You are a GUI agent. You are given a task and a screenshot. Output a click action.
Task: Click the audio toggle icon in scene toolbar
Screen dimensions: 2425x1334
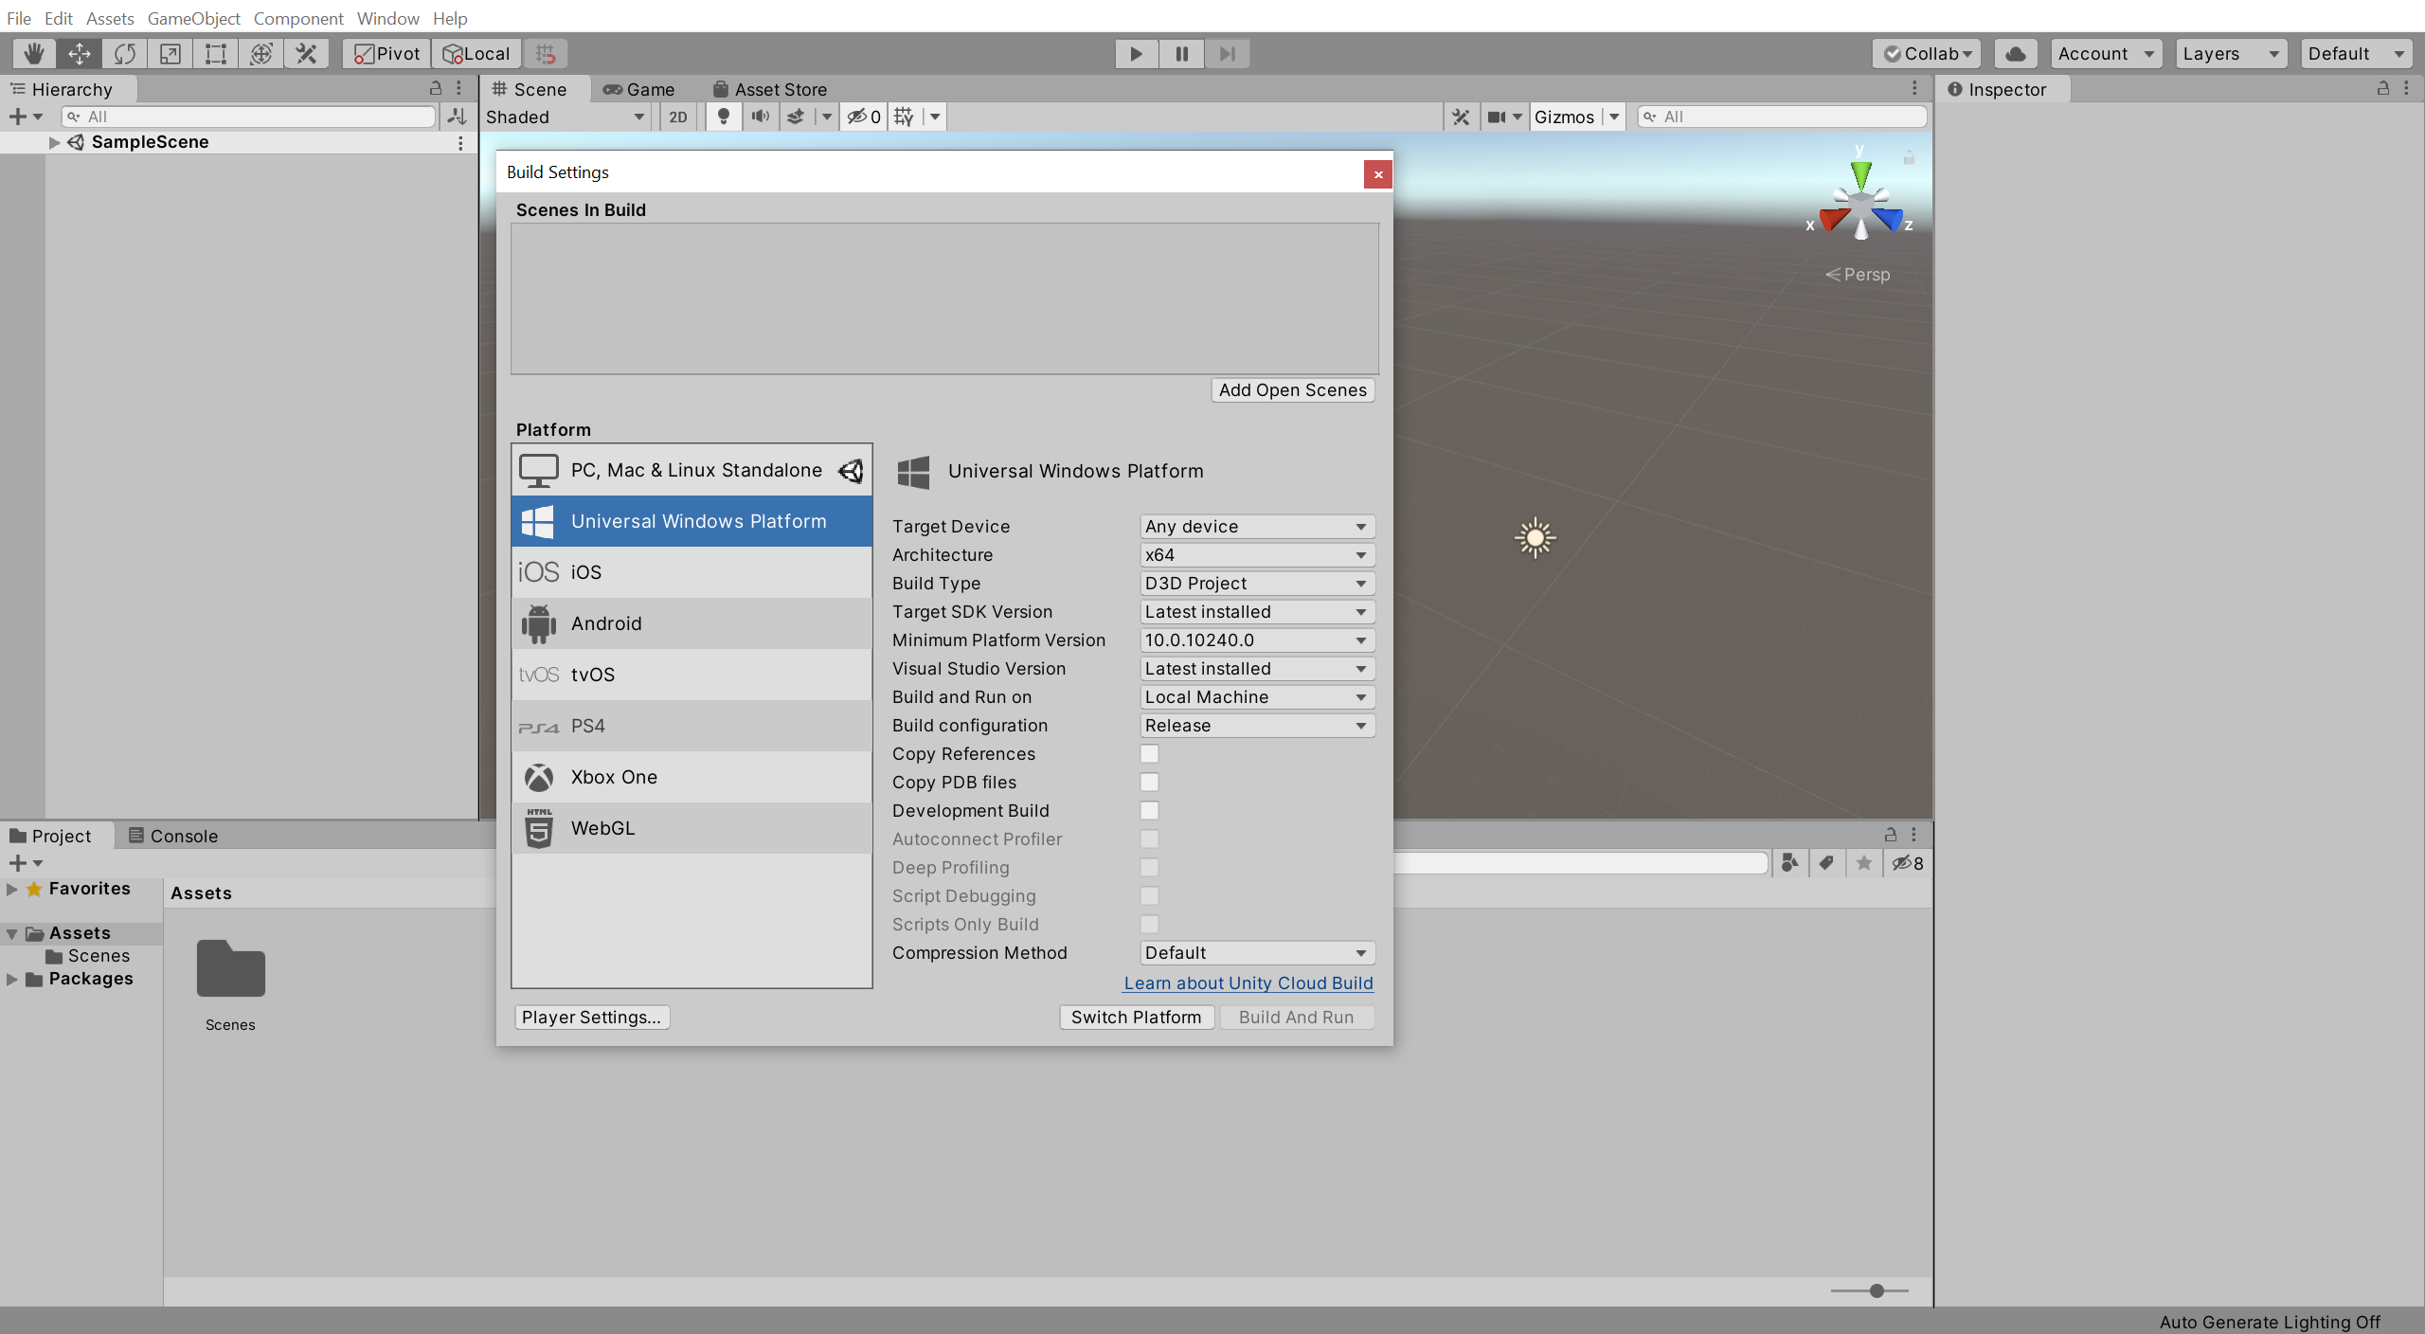[x=760, y=117]
